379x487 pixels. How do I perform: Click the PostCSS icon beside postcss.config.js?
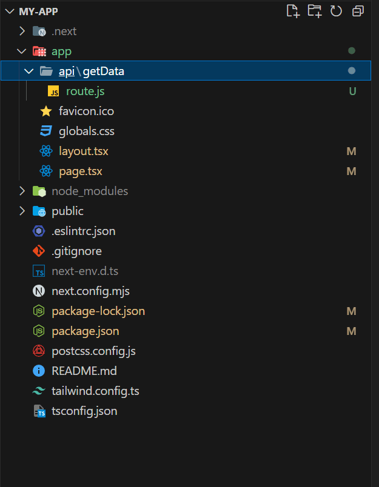[x=39, y=351]
